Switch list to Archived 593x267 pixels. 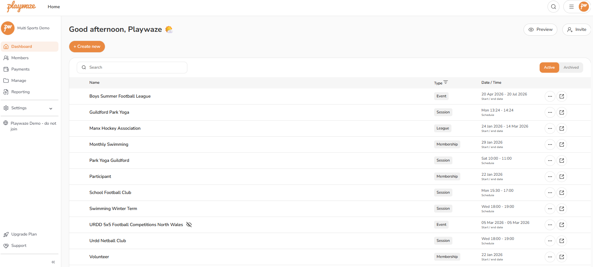pyautogui.click(x=571, y=67)
